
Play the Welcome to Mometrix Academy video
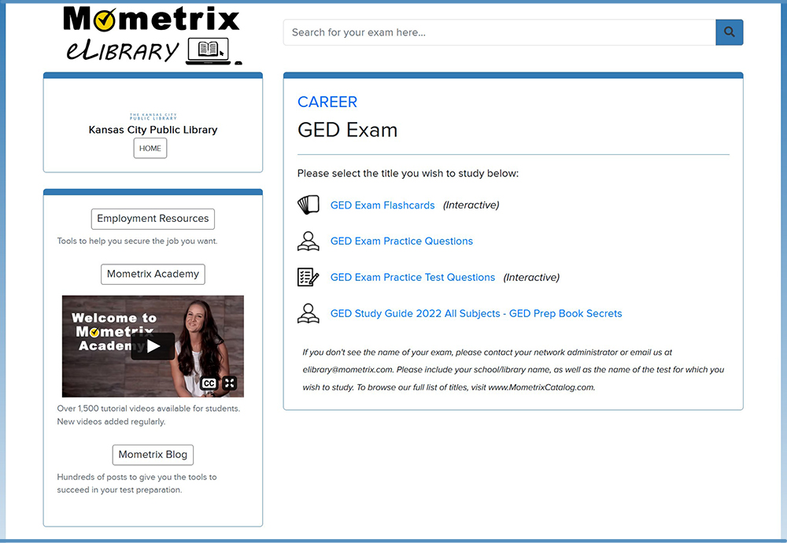(x=153, y=345)
